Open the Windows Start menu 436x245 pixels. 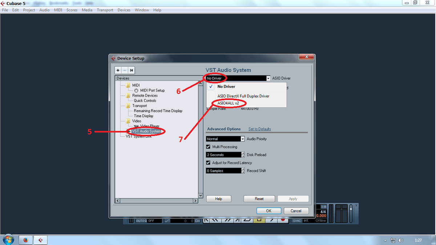tap(8, 240)
